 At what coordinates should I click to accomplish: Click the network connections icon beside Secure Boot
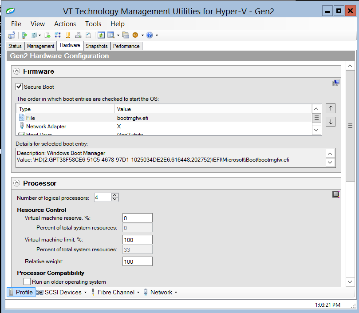pyautogui.click(x=336, y=83)
